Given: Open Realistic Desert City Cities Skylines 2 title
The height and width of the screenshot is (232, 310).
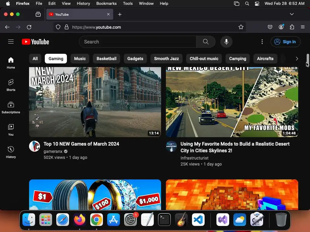Looking at the screenshot, I should [x=235, y=147].
